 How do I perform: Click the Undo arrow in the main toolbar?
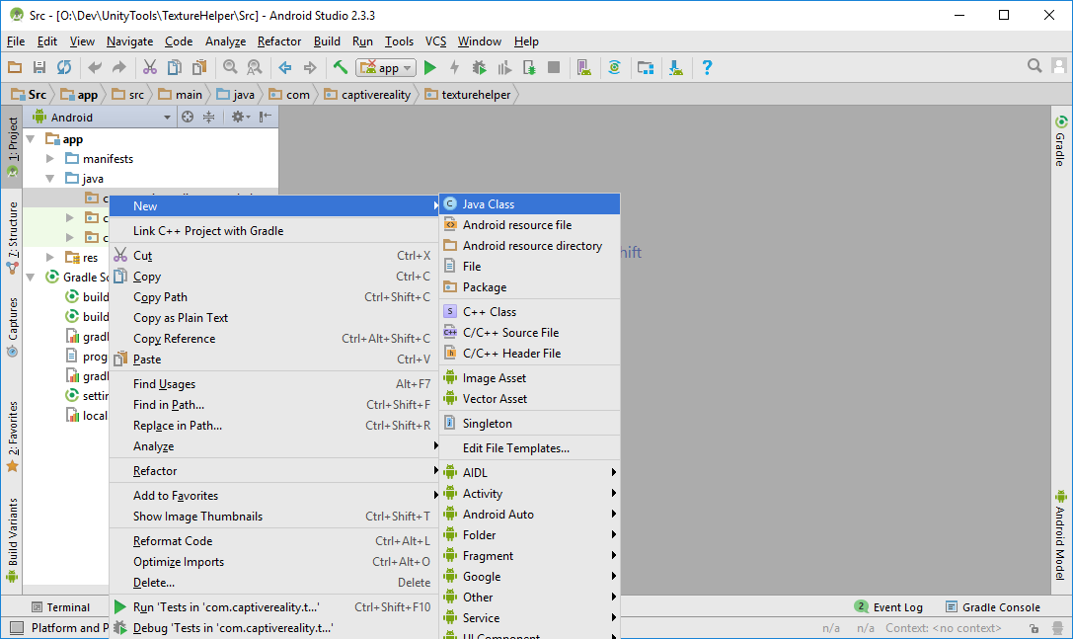[x=95, y=67]
